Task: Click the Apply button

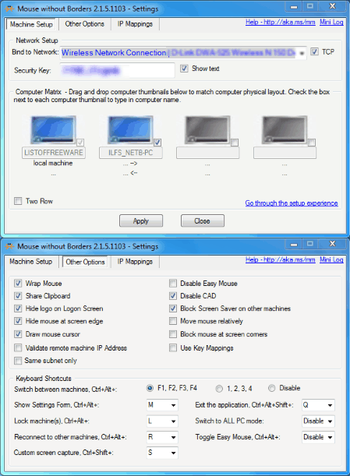Action: pos(141,220)
